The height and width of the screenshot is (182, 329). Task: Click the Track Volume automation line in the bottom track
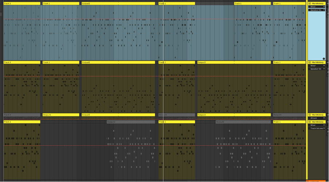[x=154, y=146]
